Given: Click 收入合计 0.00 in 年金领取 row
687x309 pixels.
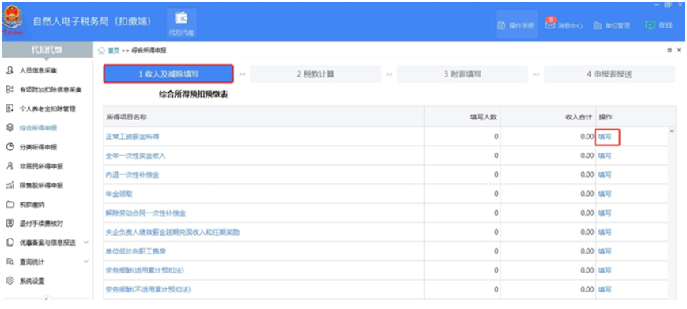Looking at the screenshot, I should (587, 194).
